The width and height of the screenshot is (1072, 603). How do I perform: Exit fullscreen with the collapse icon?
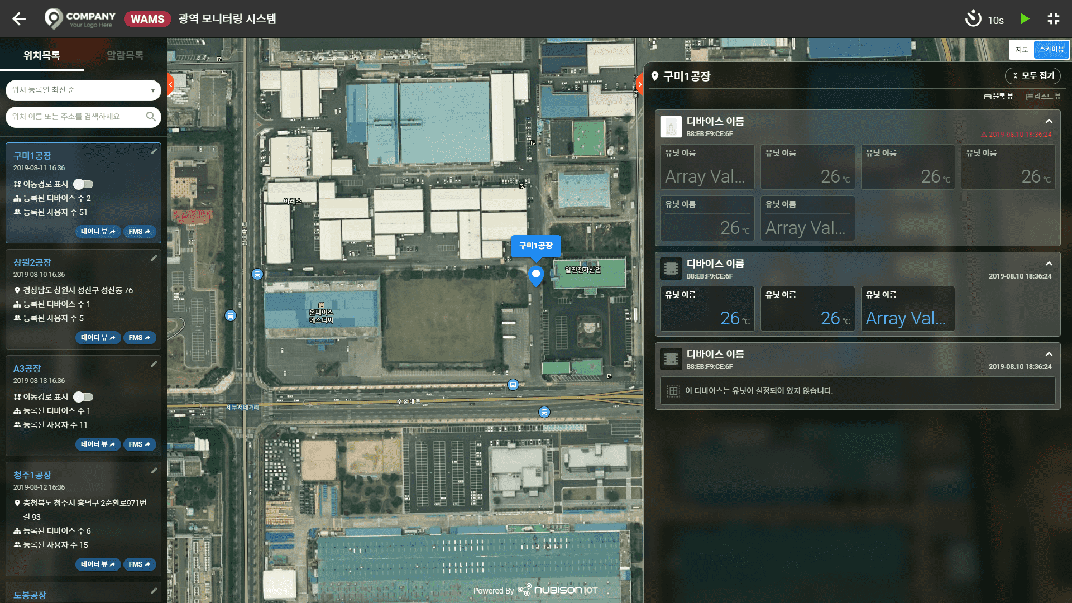1054,19
